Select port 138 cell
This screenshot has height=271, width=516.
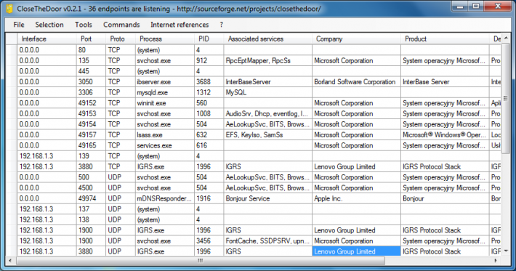pos(91,219)
